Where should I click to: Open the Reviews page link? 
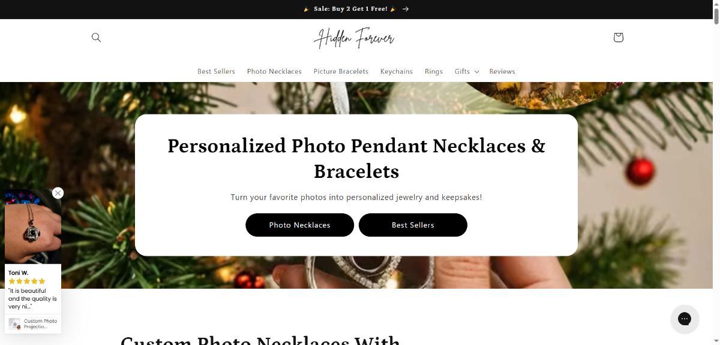[x=502, y=71]
